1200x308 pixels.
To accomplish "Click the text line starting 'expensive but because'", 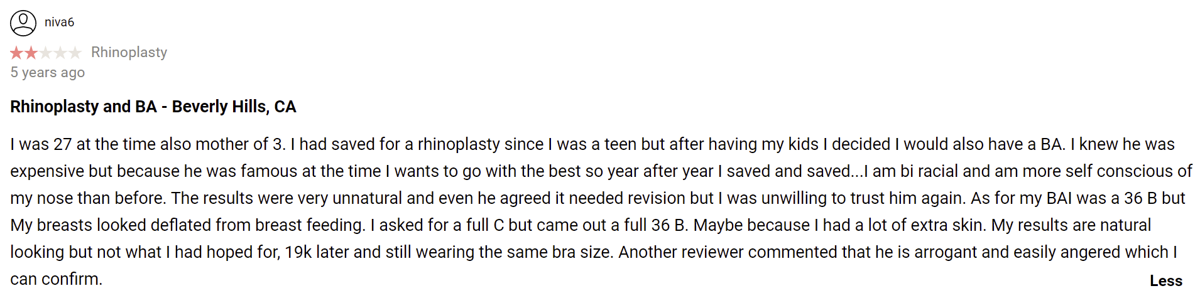I will (x=601, y=171).
